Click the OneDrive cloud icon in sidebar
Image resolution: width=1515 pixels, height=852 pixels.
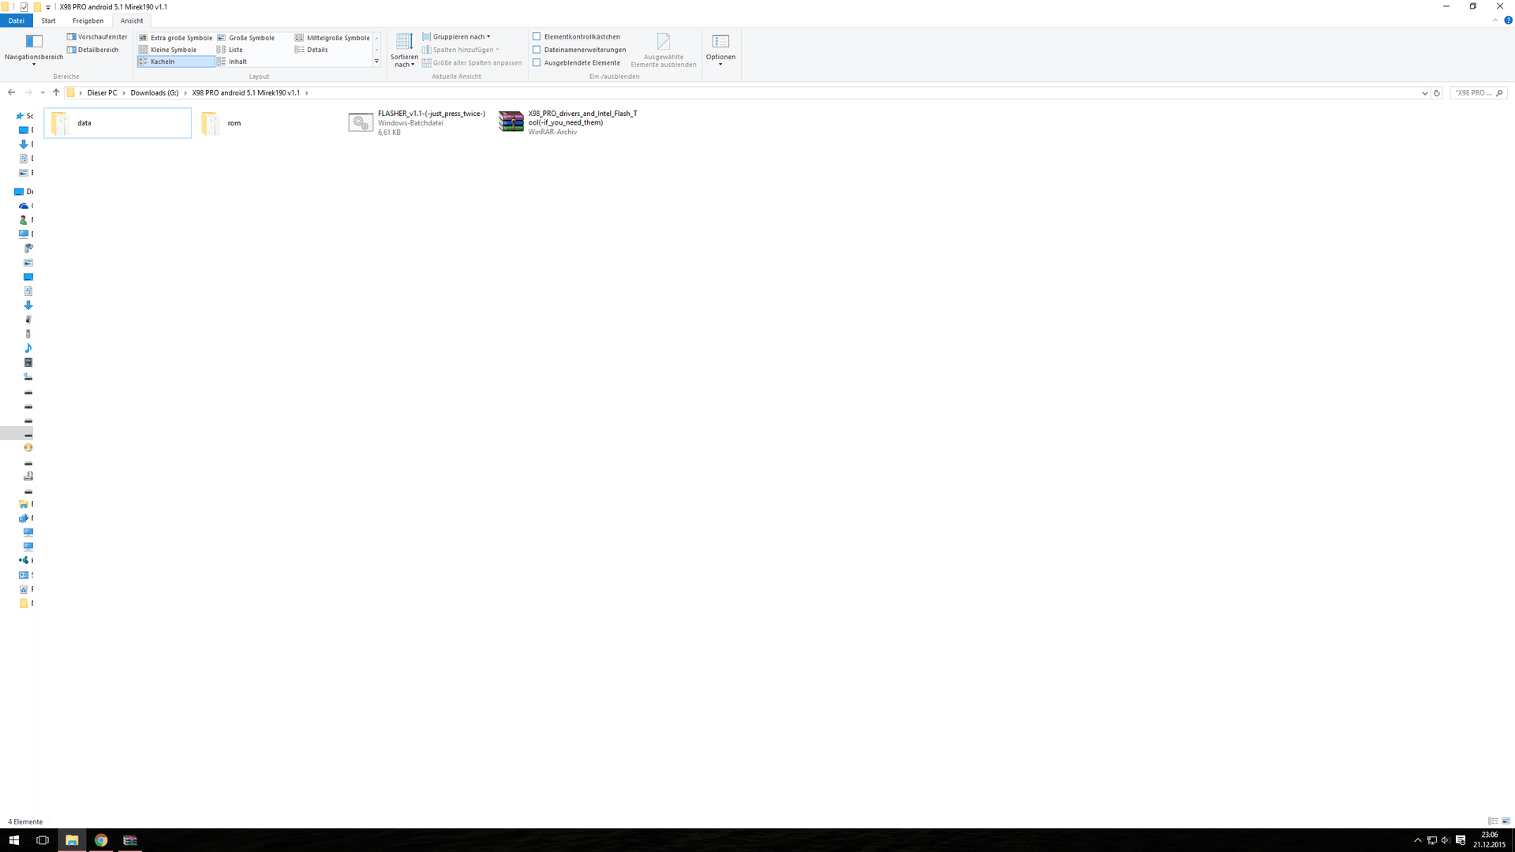pos(24,206)
